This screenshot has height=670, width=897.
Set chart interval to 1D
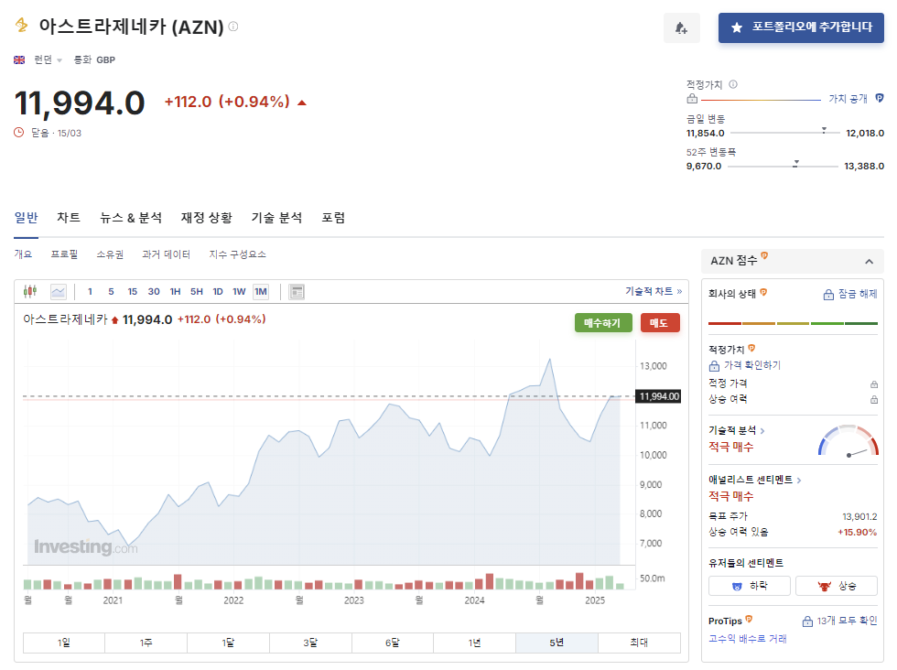coord(218,292)
